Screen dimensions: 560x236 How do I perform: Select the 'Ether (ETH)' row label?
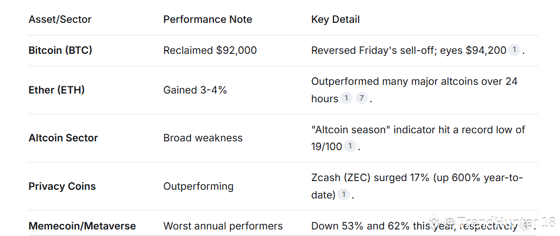(x=56, y=90)
